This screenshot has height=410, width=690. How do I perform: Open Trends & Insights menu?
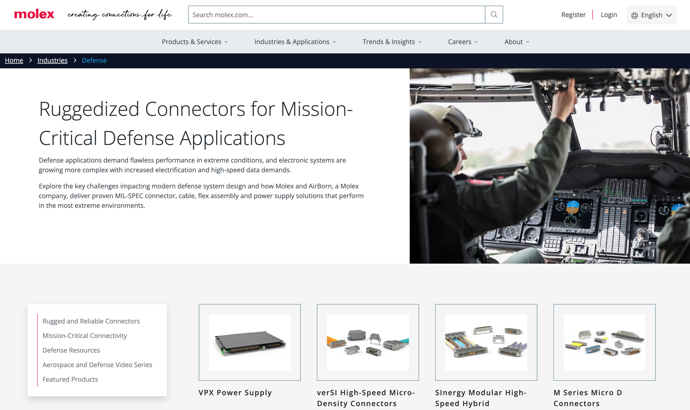(x=392, y=42)
